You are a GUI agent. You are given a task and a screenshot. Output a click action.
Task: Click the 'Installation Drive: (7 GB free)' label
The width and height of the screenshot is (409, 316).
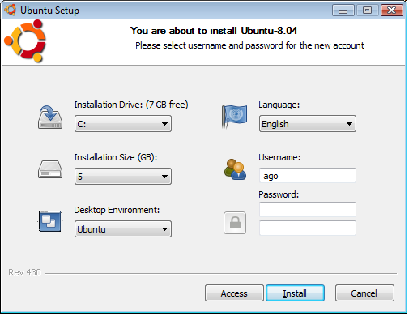(131, 105)
